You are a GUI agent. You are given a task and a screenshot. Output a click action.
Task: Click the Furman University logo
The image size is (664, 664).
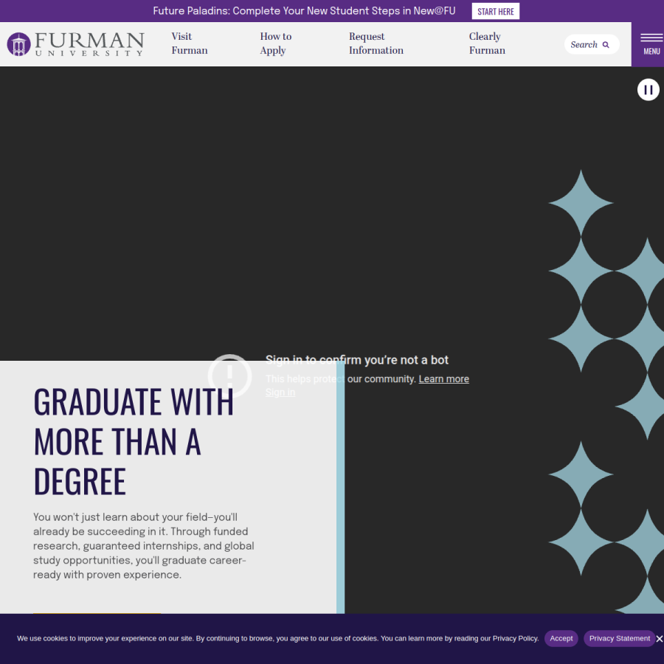(75, 44)
